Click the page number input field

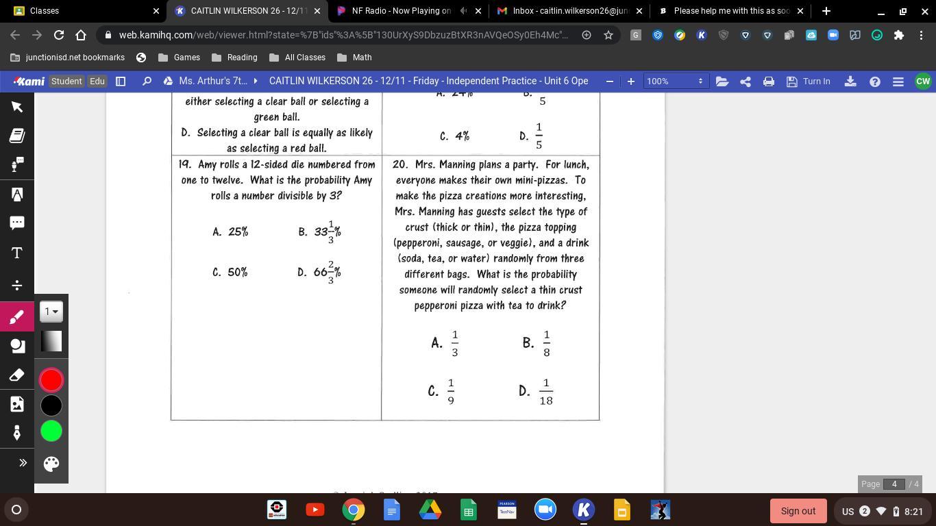(894, 484)
